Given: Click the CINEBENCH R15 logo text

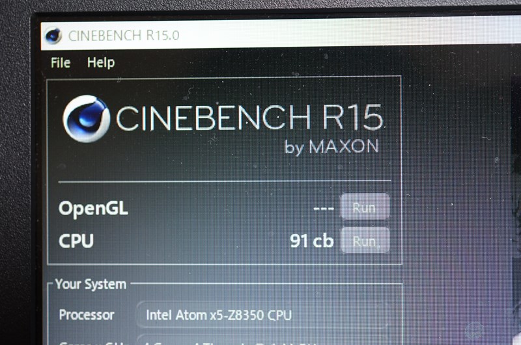Looking at the screenshot, I should coord(249,118).
